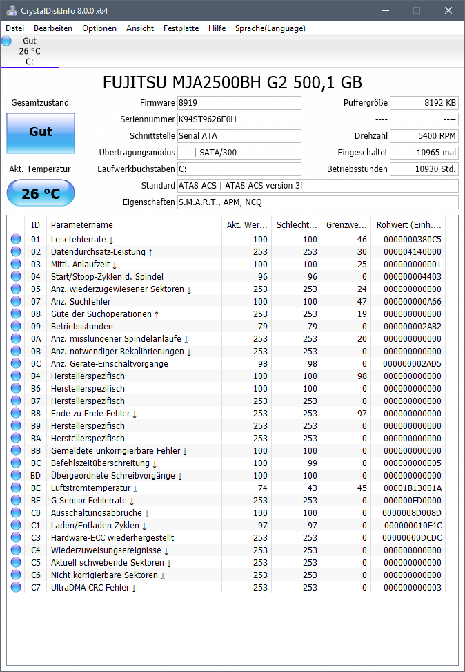
Task: Click status orb of Übergeordnete Schreibvorgänge row
Action: click(x=16, y=475)
